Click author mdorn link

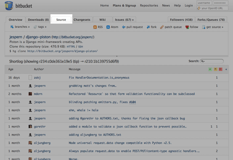click(38, 94)
